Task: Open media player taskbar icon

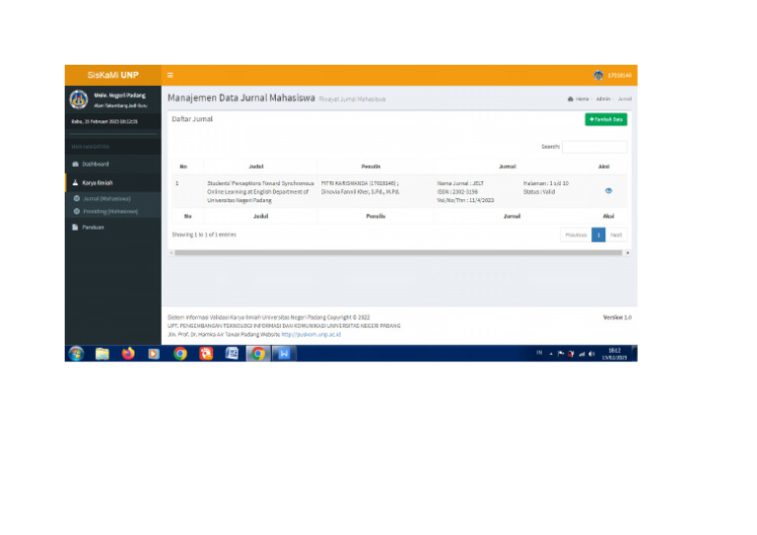Action: [x=154, y=354]
